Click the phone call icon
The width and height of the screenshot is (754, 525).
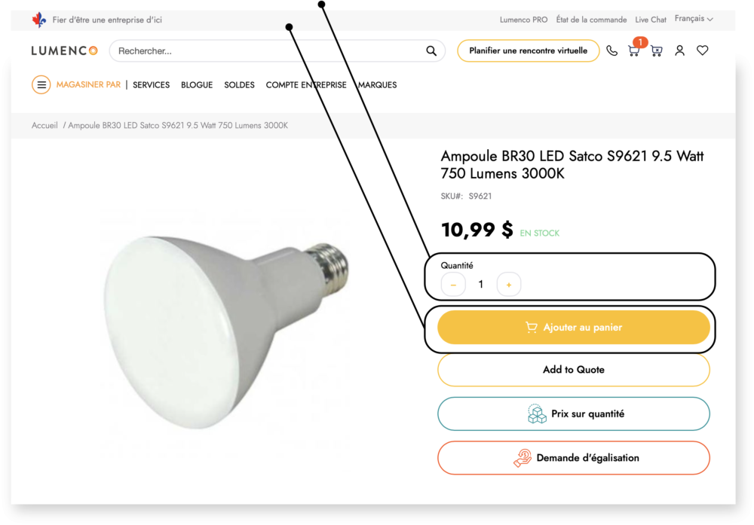pos(611,50)
